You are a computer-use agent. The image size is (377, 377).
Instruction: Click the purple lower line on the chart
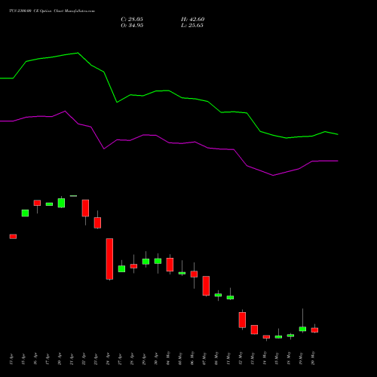pyautogui.click(x=169, y=143)
